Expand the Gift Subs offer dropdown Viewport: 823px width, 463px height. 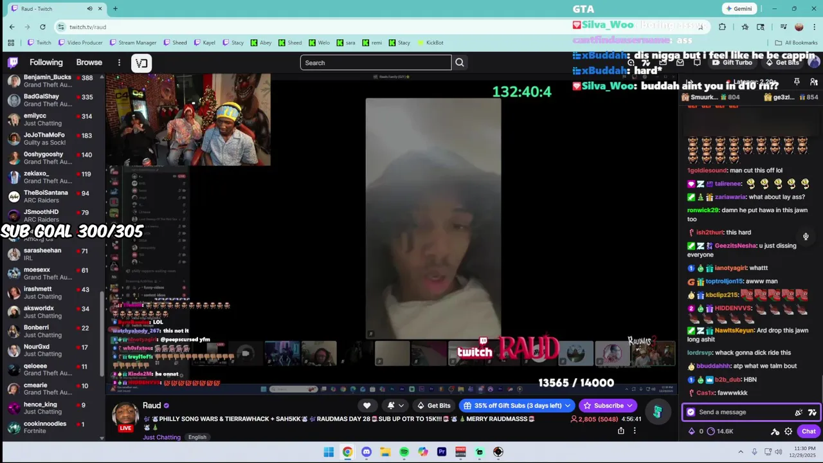pyautogui.click(x=568, y=406)
